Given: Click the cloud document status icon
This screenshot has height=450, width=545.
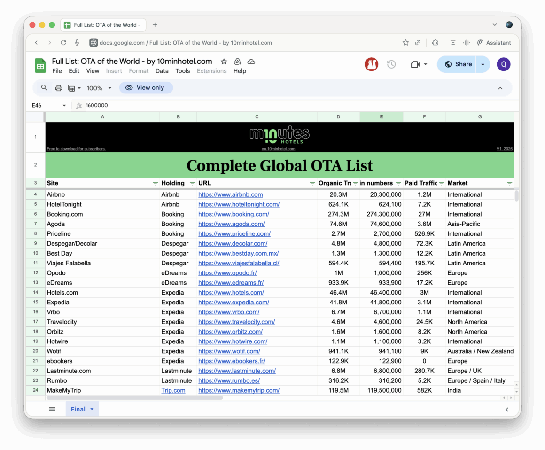Looking at the screenshot, I should (x=251, y=62).
